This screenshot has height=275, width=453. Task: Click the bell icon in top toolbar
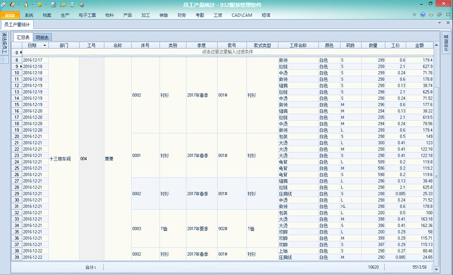[26, 4]
